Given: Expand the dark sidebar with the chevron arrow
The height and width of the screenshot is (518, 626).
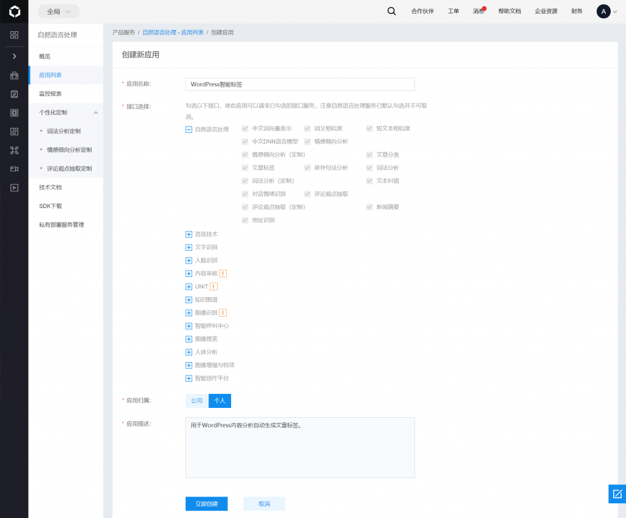Looking at the screenshot, I should point(14,56).
